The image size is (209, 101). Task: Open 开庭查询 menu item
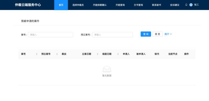[x=120, y=5]
